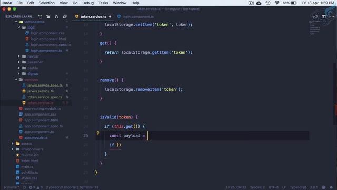337x190 pixels.
Task: Collapse the components folder
Action: pyautogui.click(x=34, y=22)
